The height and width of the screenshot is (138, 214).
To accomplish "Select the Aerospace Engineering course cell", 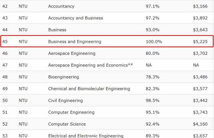I will (x=71, y=53).
